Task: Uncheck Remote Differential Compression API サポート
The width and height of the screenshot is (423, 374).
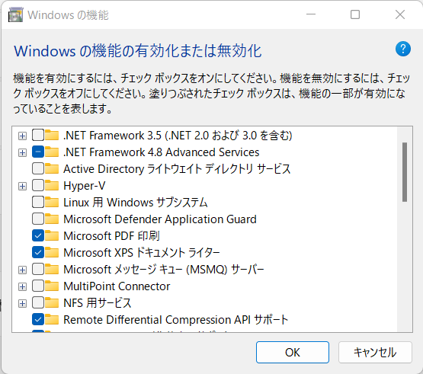Action: 38,319
